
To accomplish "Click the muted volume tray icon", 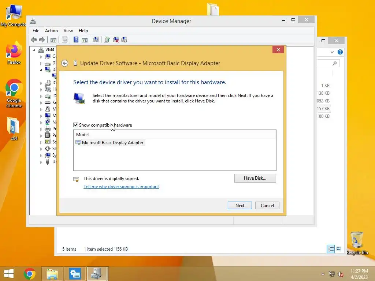I will click(x=340, y=274).
